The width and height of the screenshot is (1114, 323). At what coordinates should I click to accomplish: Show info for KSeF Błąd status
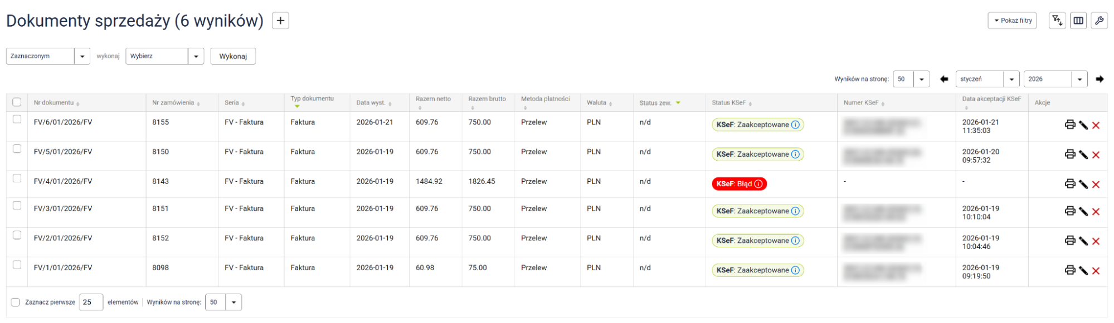tap(758, 184)
